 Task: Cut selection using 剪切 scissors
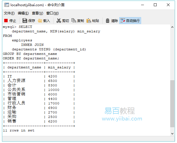[63, 21]
